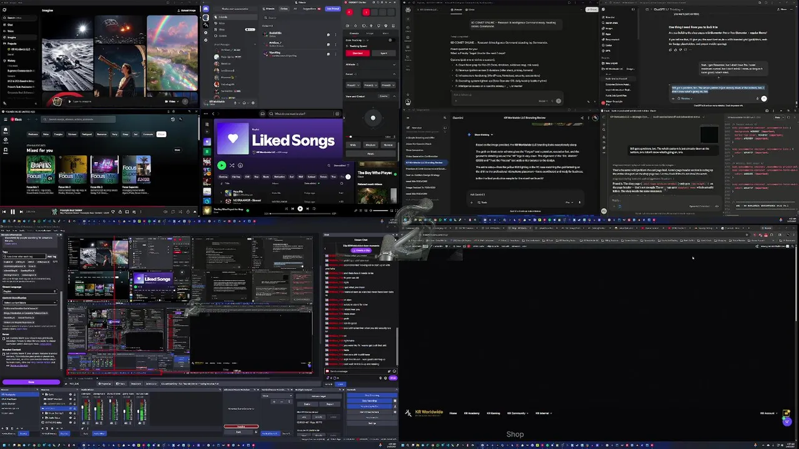Open the KR Account menu
This screenshot has width=799, height=449.
click(770, 413)
